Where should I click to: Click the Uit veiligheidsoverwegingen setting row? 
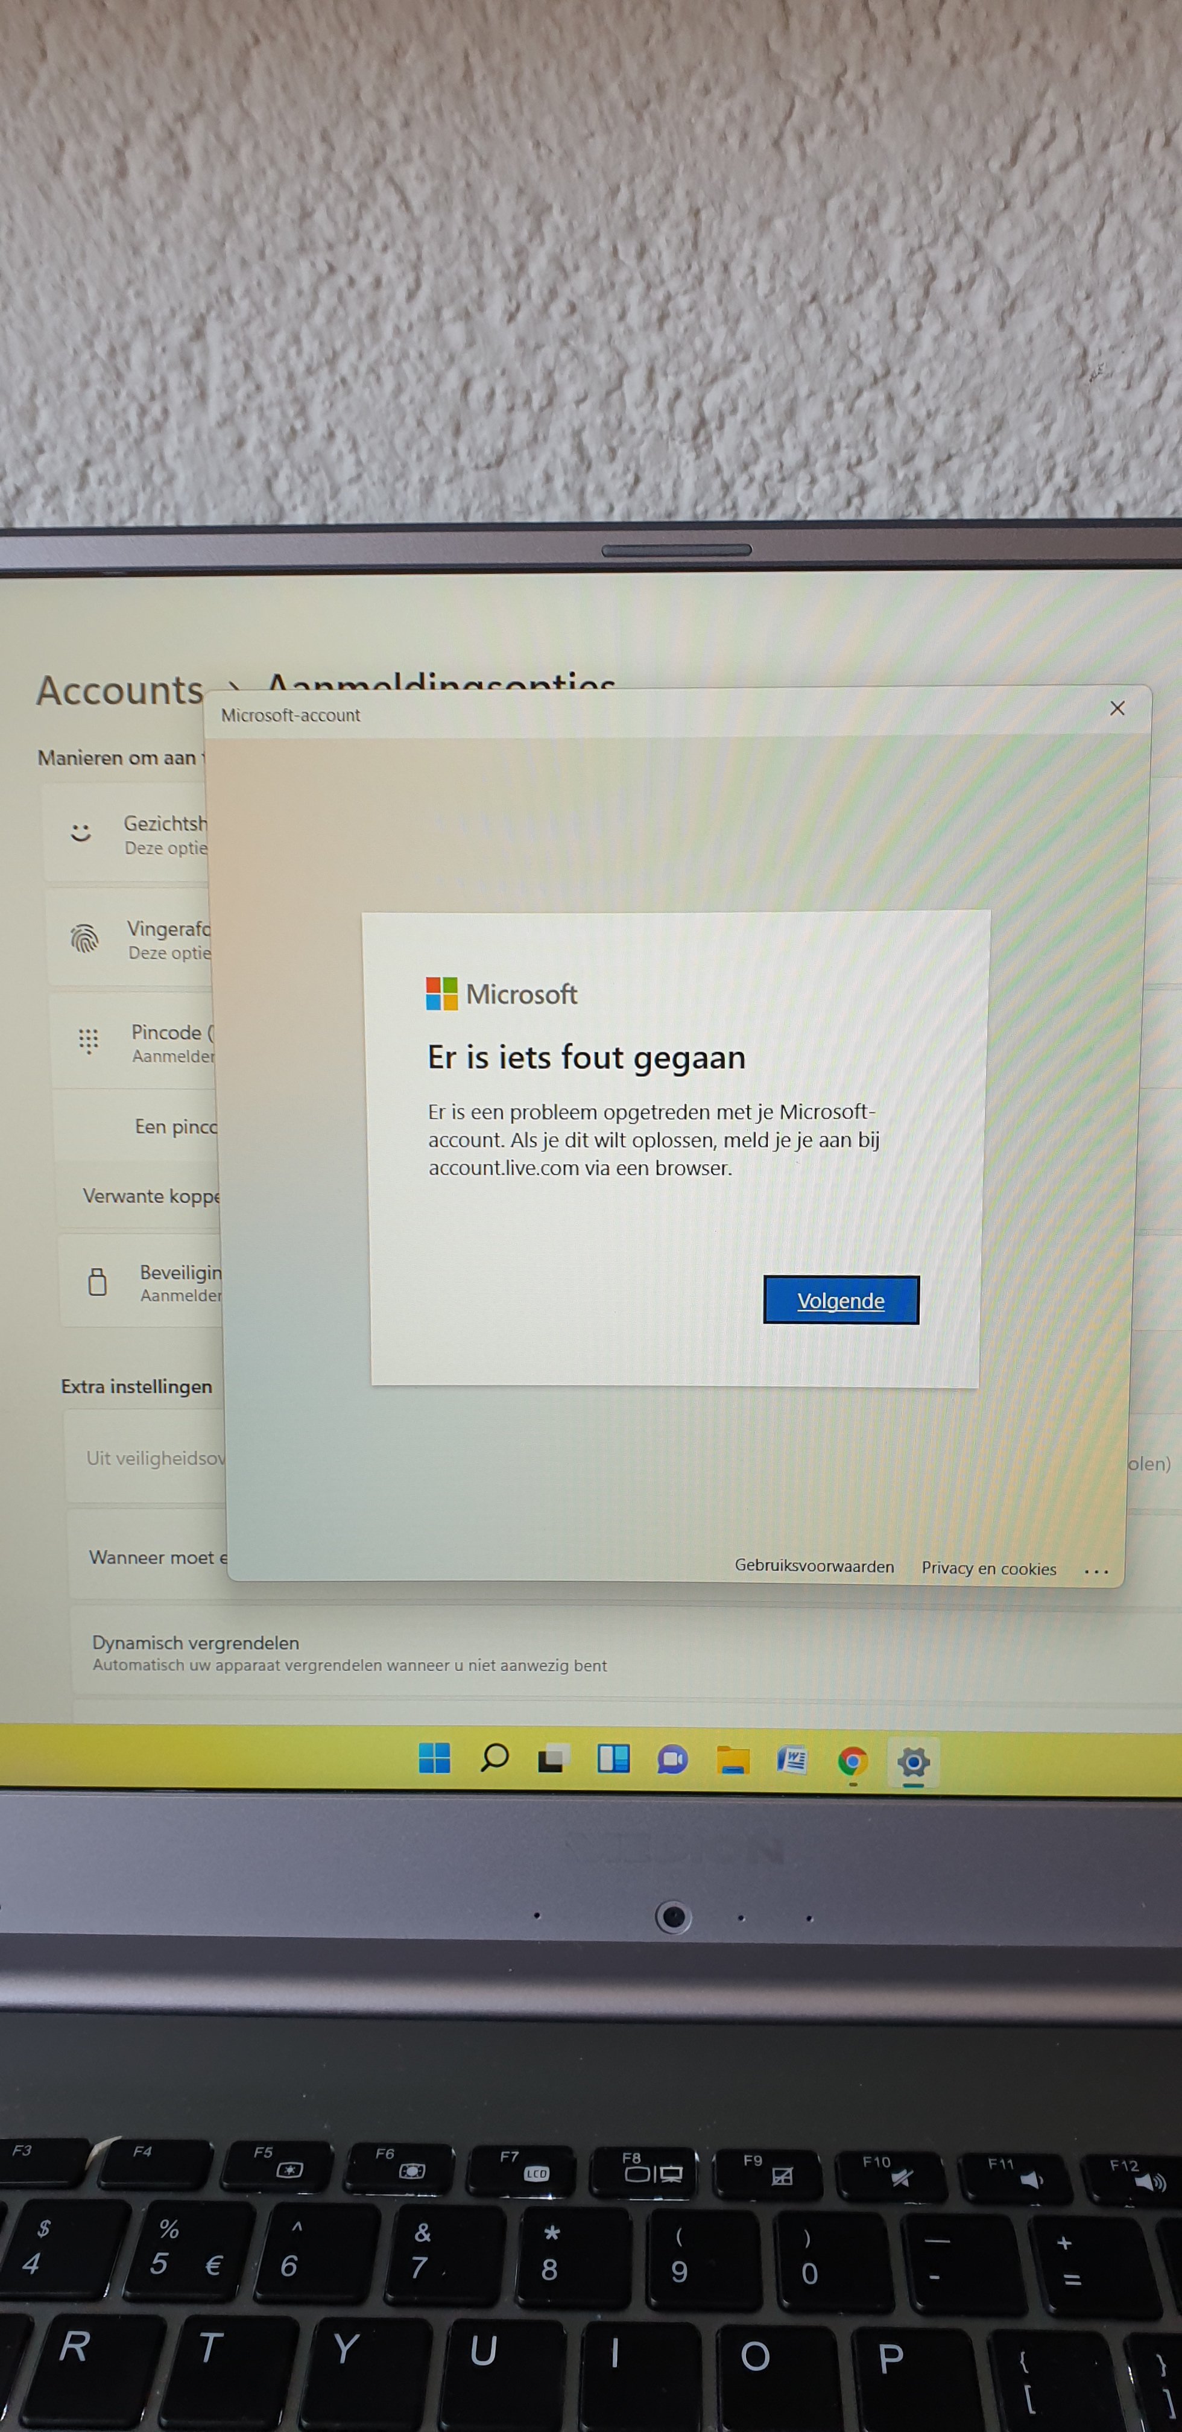tap(145, 1457)
